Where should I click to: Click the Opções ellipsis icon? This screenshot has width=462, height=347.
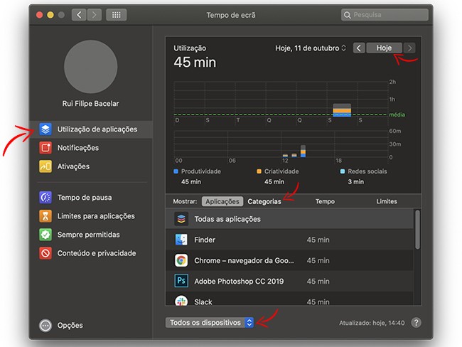tap(45, 326)
